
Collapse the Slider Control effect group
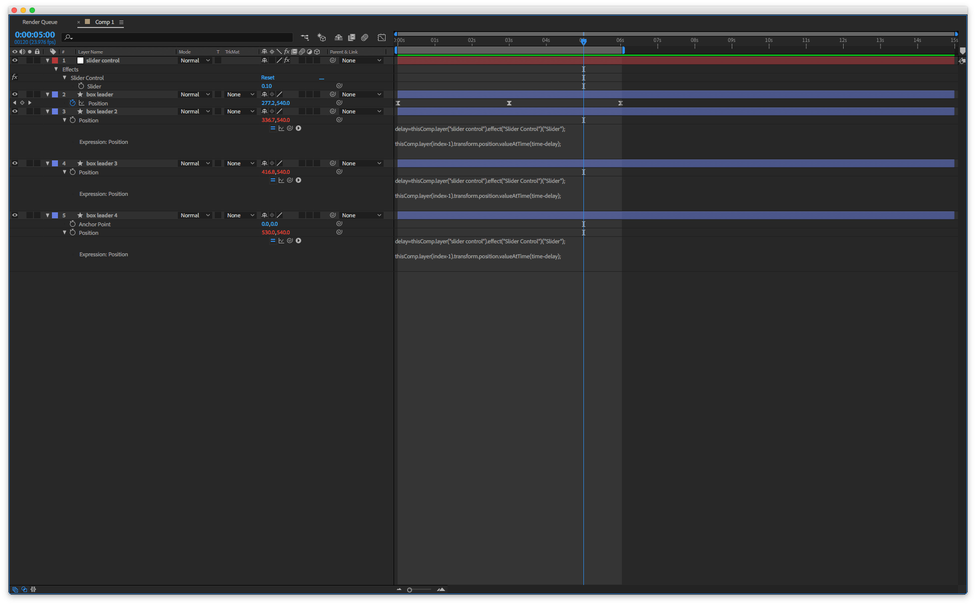[x=64, y=78]
